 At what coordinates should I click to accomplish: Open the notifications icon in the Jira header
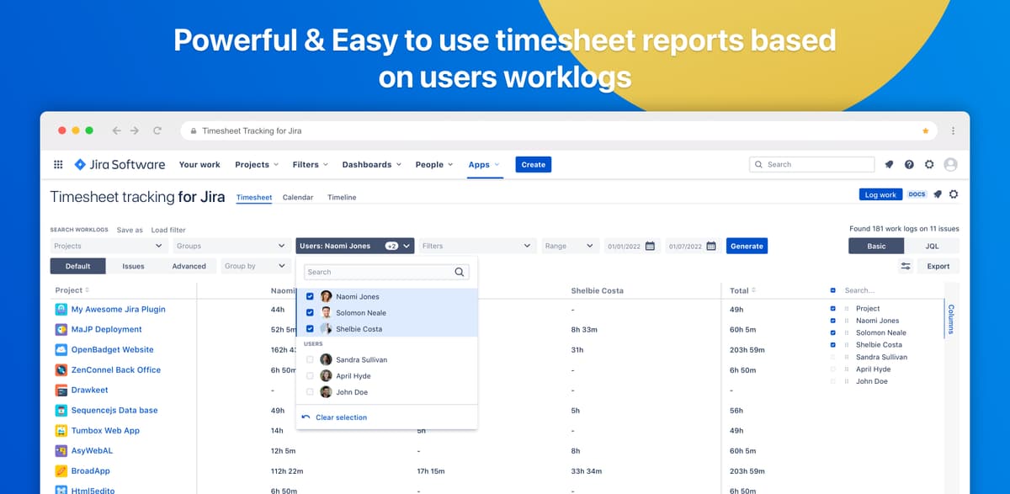(x=889, y=165)
